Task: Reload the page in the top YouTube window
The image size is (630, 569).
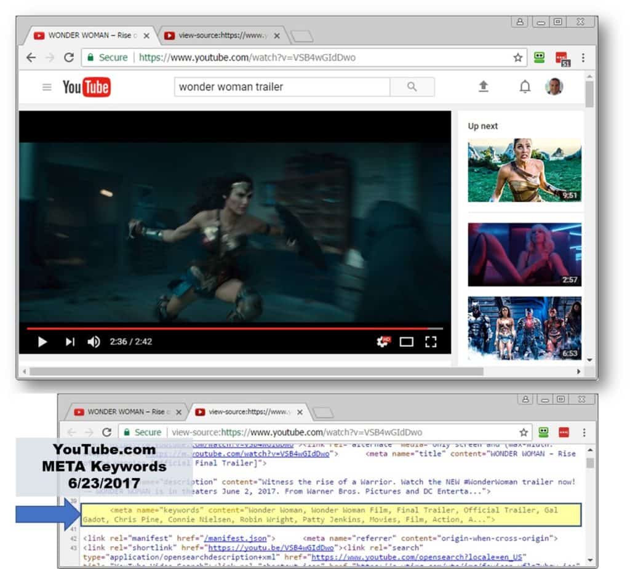Action: pyautogui.click(x=69, y=57)
